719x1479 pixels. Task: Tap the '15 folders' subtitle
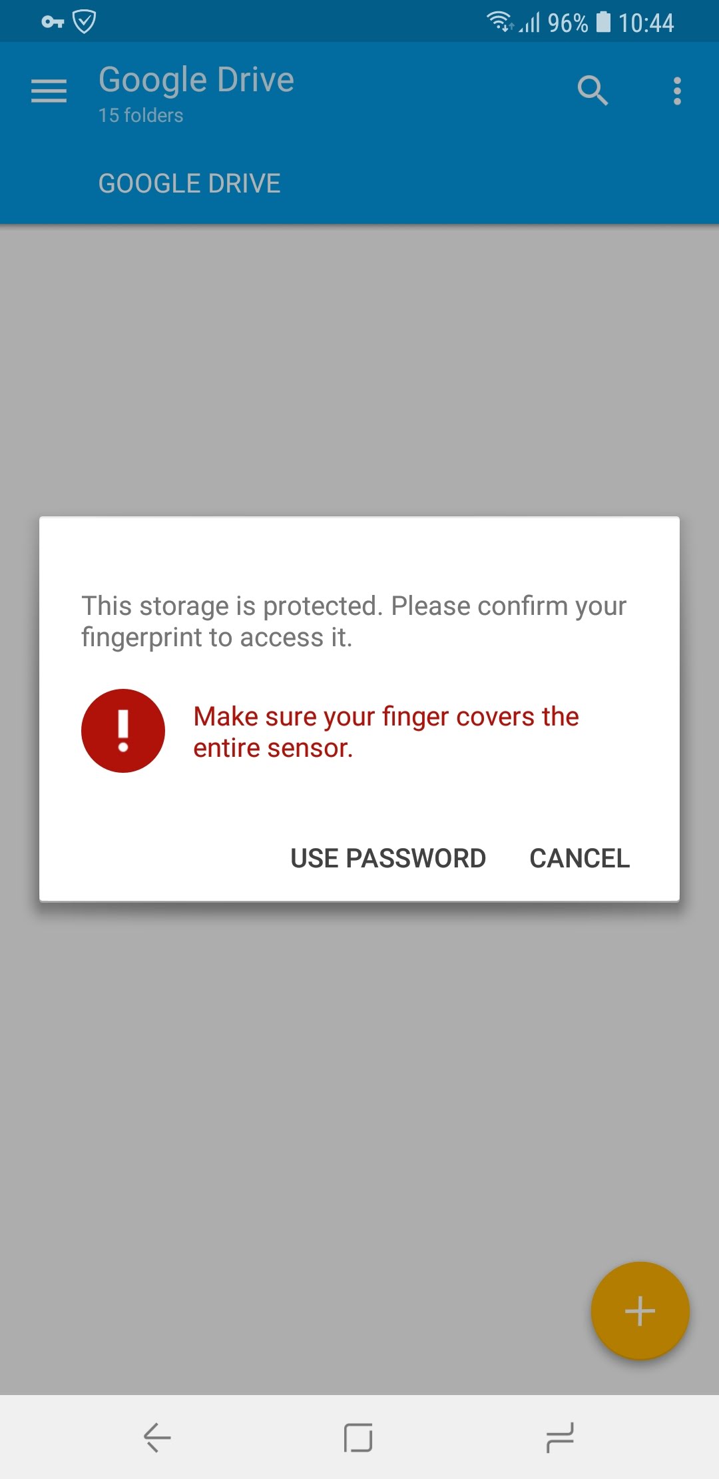click(x=141, y=115)
